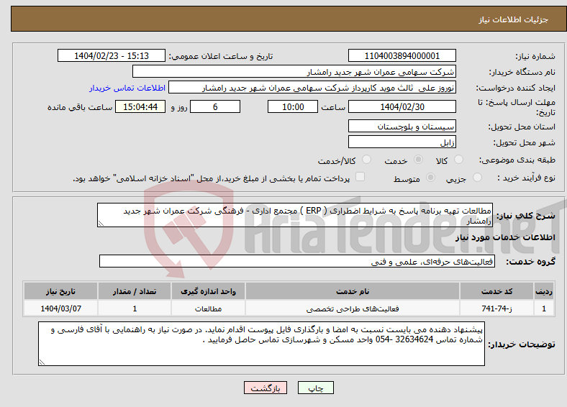Click the city field زابل

click(x=402, y=142)
